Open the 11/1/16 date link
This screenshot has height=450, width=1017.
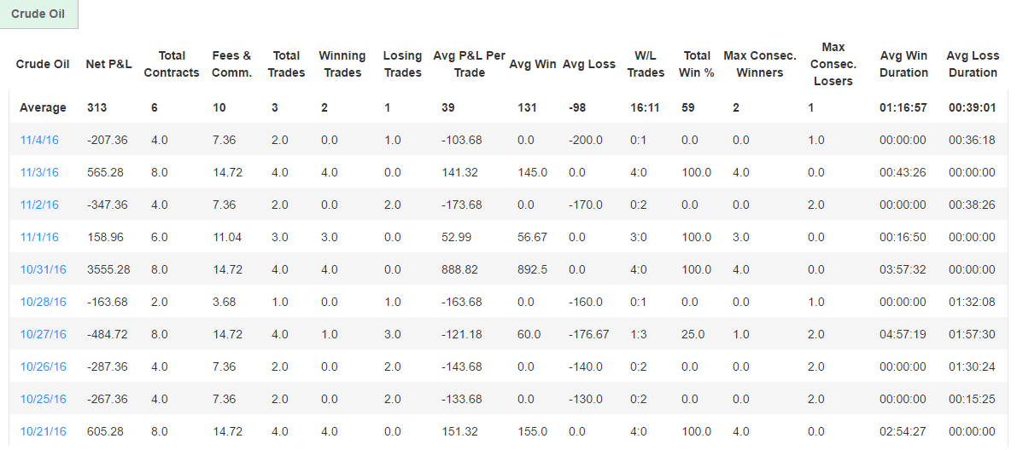tap(39, 237)
